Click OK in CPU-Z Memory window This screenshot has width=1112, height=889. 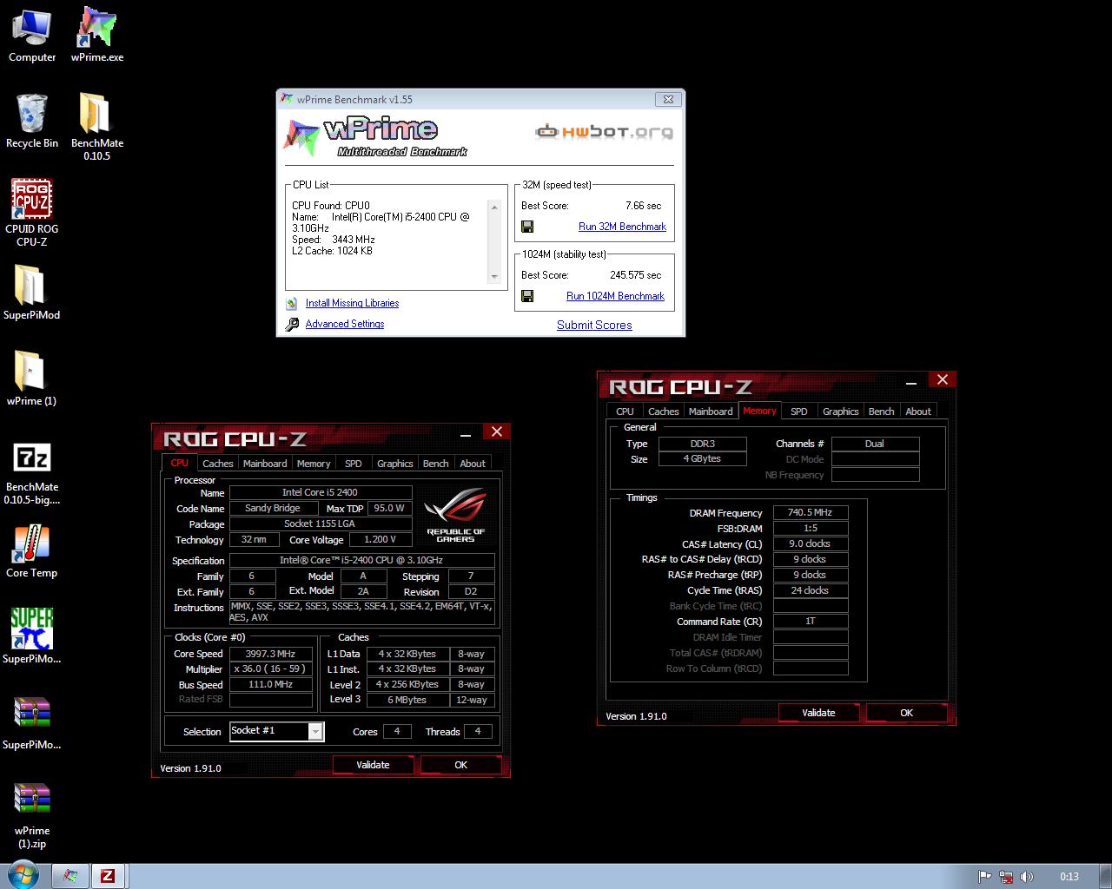(x=907, y=713)
